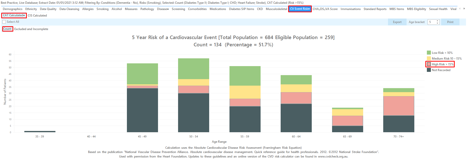Go to the Data Cleansing tab
Screen dimensions: 469x160
tap(69, 9)
